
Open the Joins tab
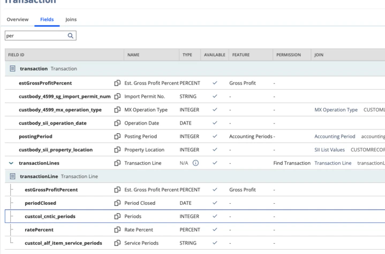click(x=71, y=19)
